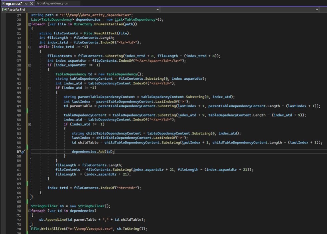Switch to the TableDependency.cs tab
This screenshot has height=234, width=327.
[52, 3]
